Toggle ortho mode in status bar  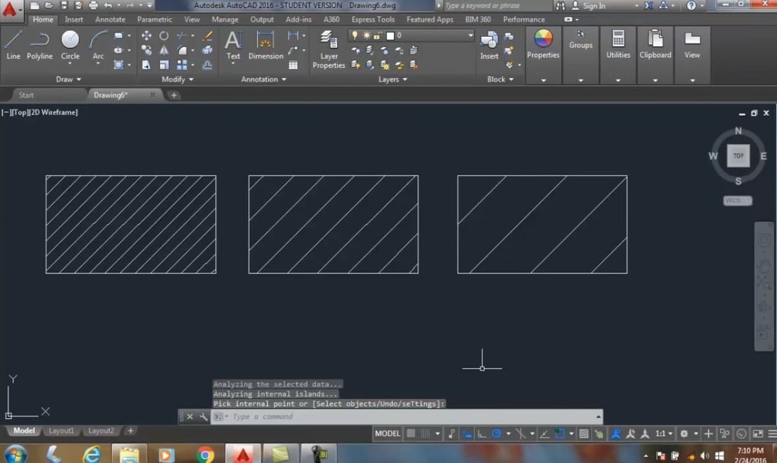(x=481, y=433)
